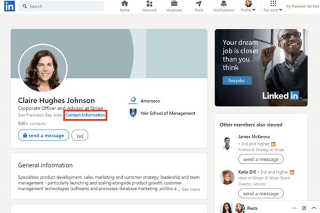
Task: Send a message to Katie Dill
Action: coord(261,193)
